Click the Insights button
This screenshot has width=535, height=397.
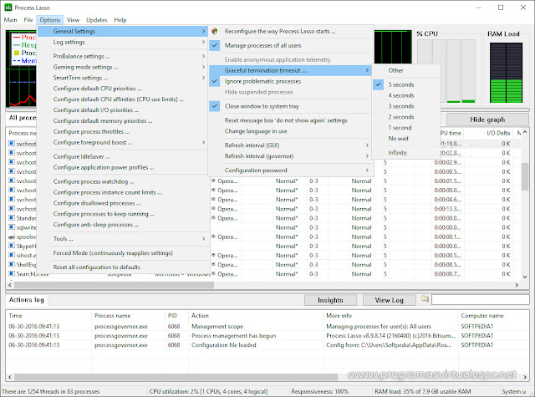tap(330, 300)
